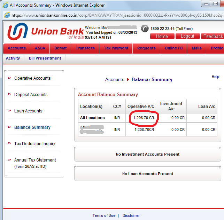Screen dimensions: 224x220
Task: Click the Union Bank of India logo
Action: click(46, 31)
